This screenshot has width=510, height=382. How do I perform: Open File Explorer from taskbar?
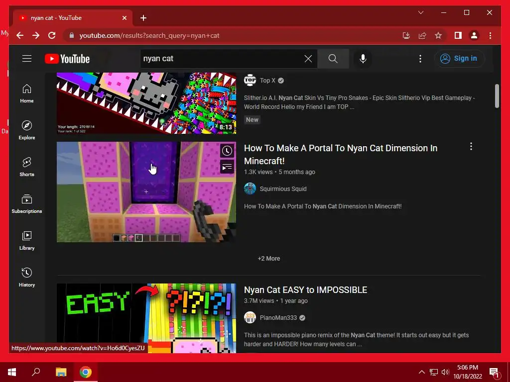point(61,372)
